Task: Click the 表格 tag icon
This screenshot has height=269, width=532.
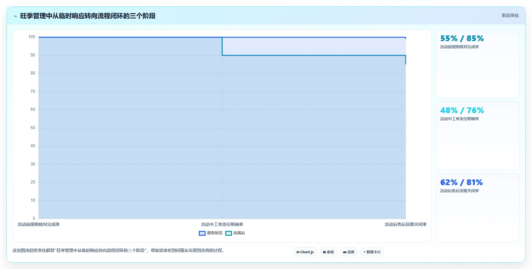Action: click(324, 252)
